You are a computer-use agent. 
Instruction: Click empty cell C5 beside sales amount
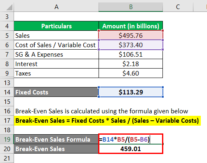click(178, 35)
